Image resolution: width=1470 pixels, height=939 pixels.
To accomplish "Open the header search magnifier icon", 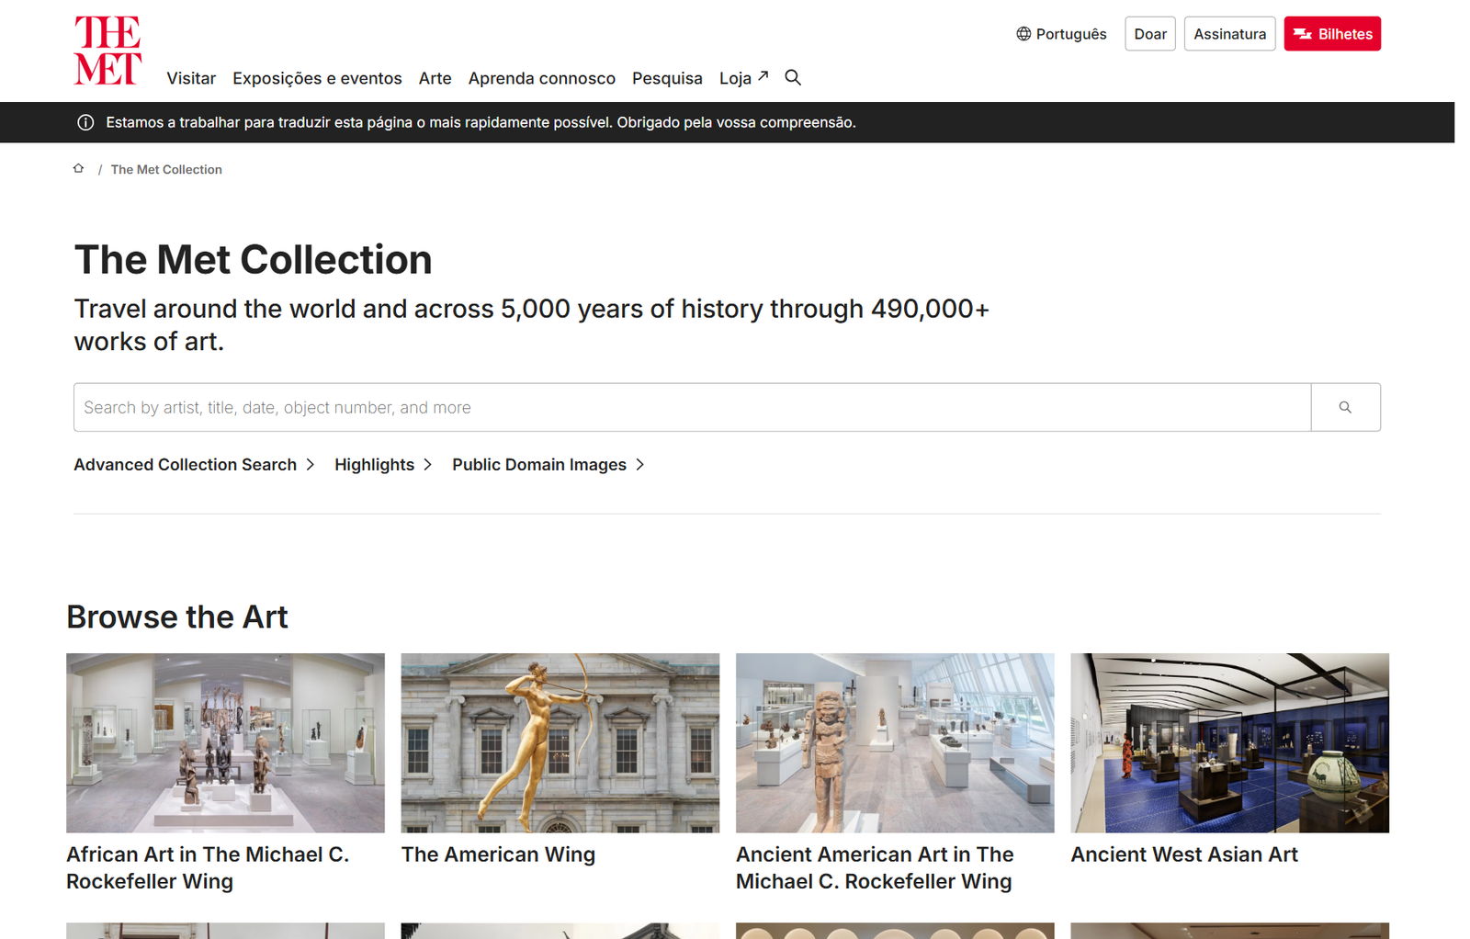I will tap(793, 78).
